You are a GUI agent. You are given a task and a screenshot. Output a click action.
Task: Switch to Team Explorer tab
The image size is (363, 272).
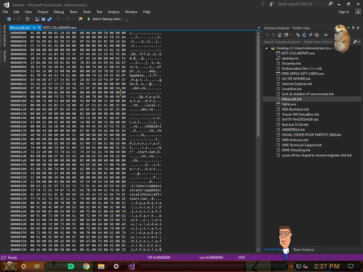click(x=304, y=250)
